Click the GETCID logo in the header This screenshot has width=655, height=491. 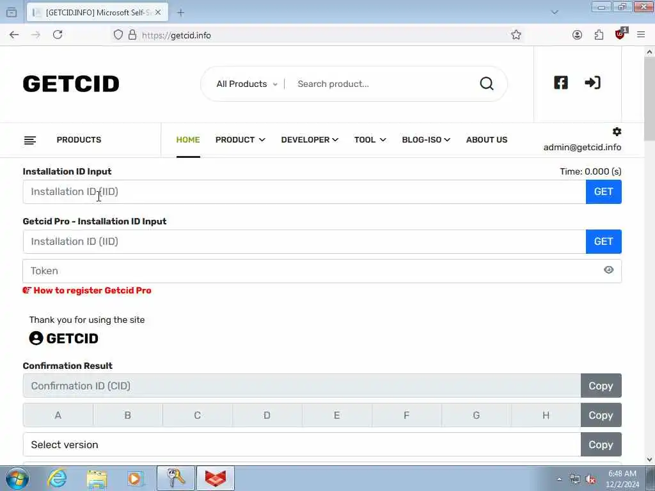click(71, 84)
